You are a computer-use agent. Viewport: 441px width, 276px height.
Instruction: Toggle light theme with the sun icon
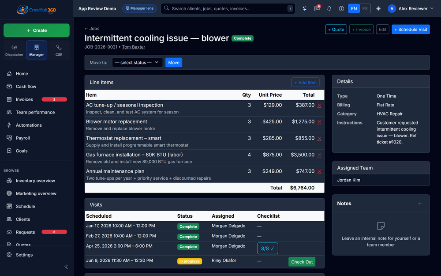click(378, 9)
